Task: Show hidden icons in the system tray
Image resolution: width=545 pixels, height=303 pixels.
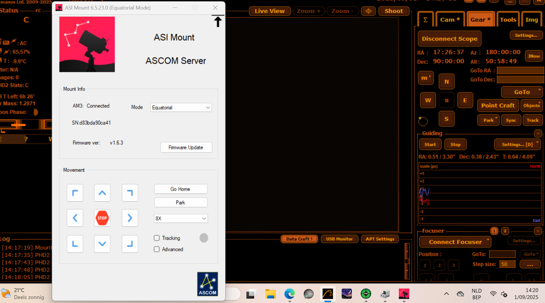Action: 447,294
